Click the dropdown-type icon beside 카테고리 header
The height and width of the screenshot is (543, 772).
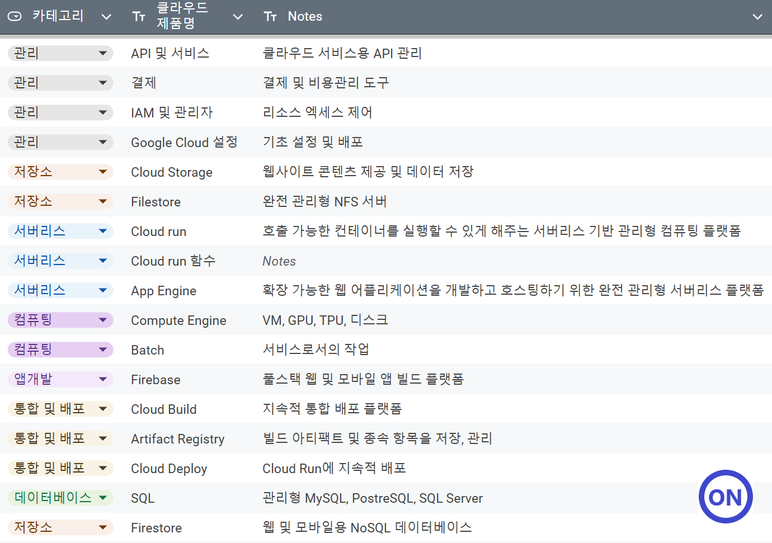[15, 16]
